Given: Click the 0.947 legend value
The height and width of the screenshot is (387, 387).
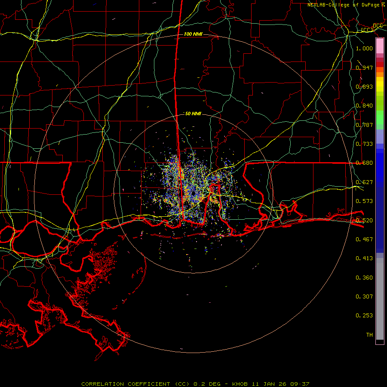Looking at the screenshot, I should pos(364,68).
